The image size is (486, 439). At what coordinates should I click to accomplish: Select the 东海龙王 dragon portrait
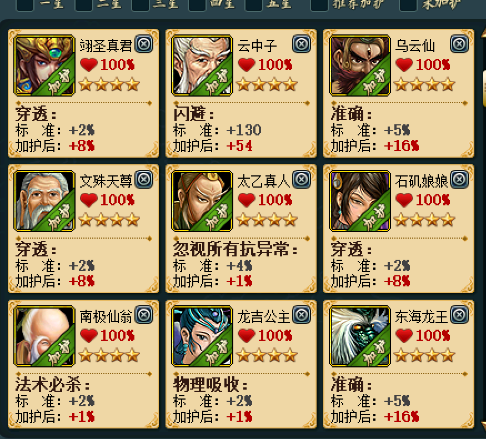coord(360,336)
